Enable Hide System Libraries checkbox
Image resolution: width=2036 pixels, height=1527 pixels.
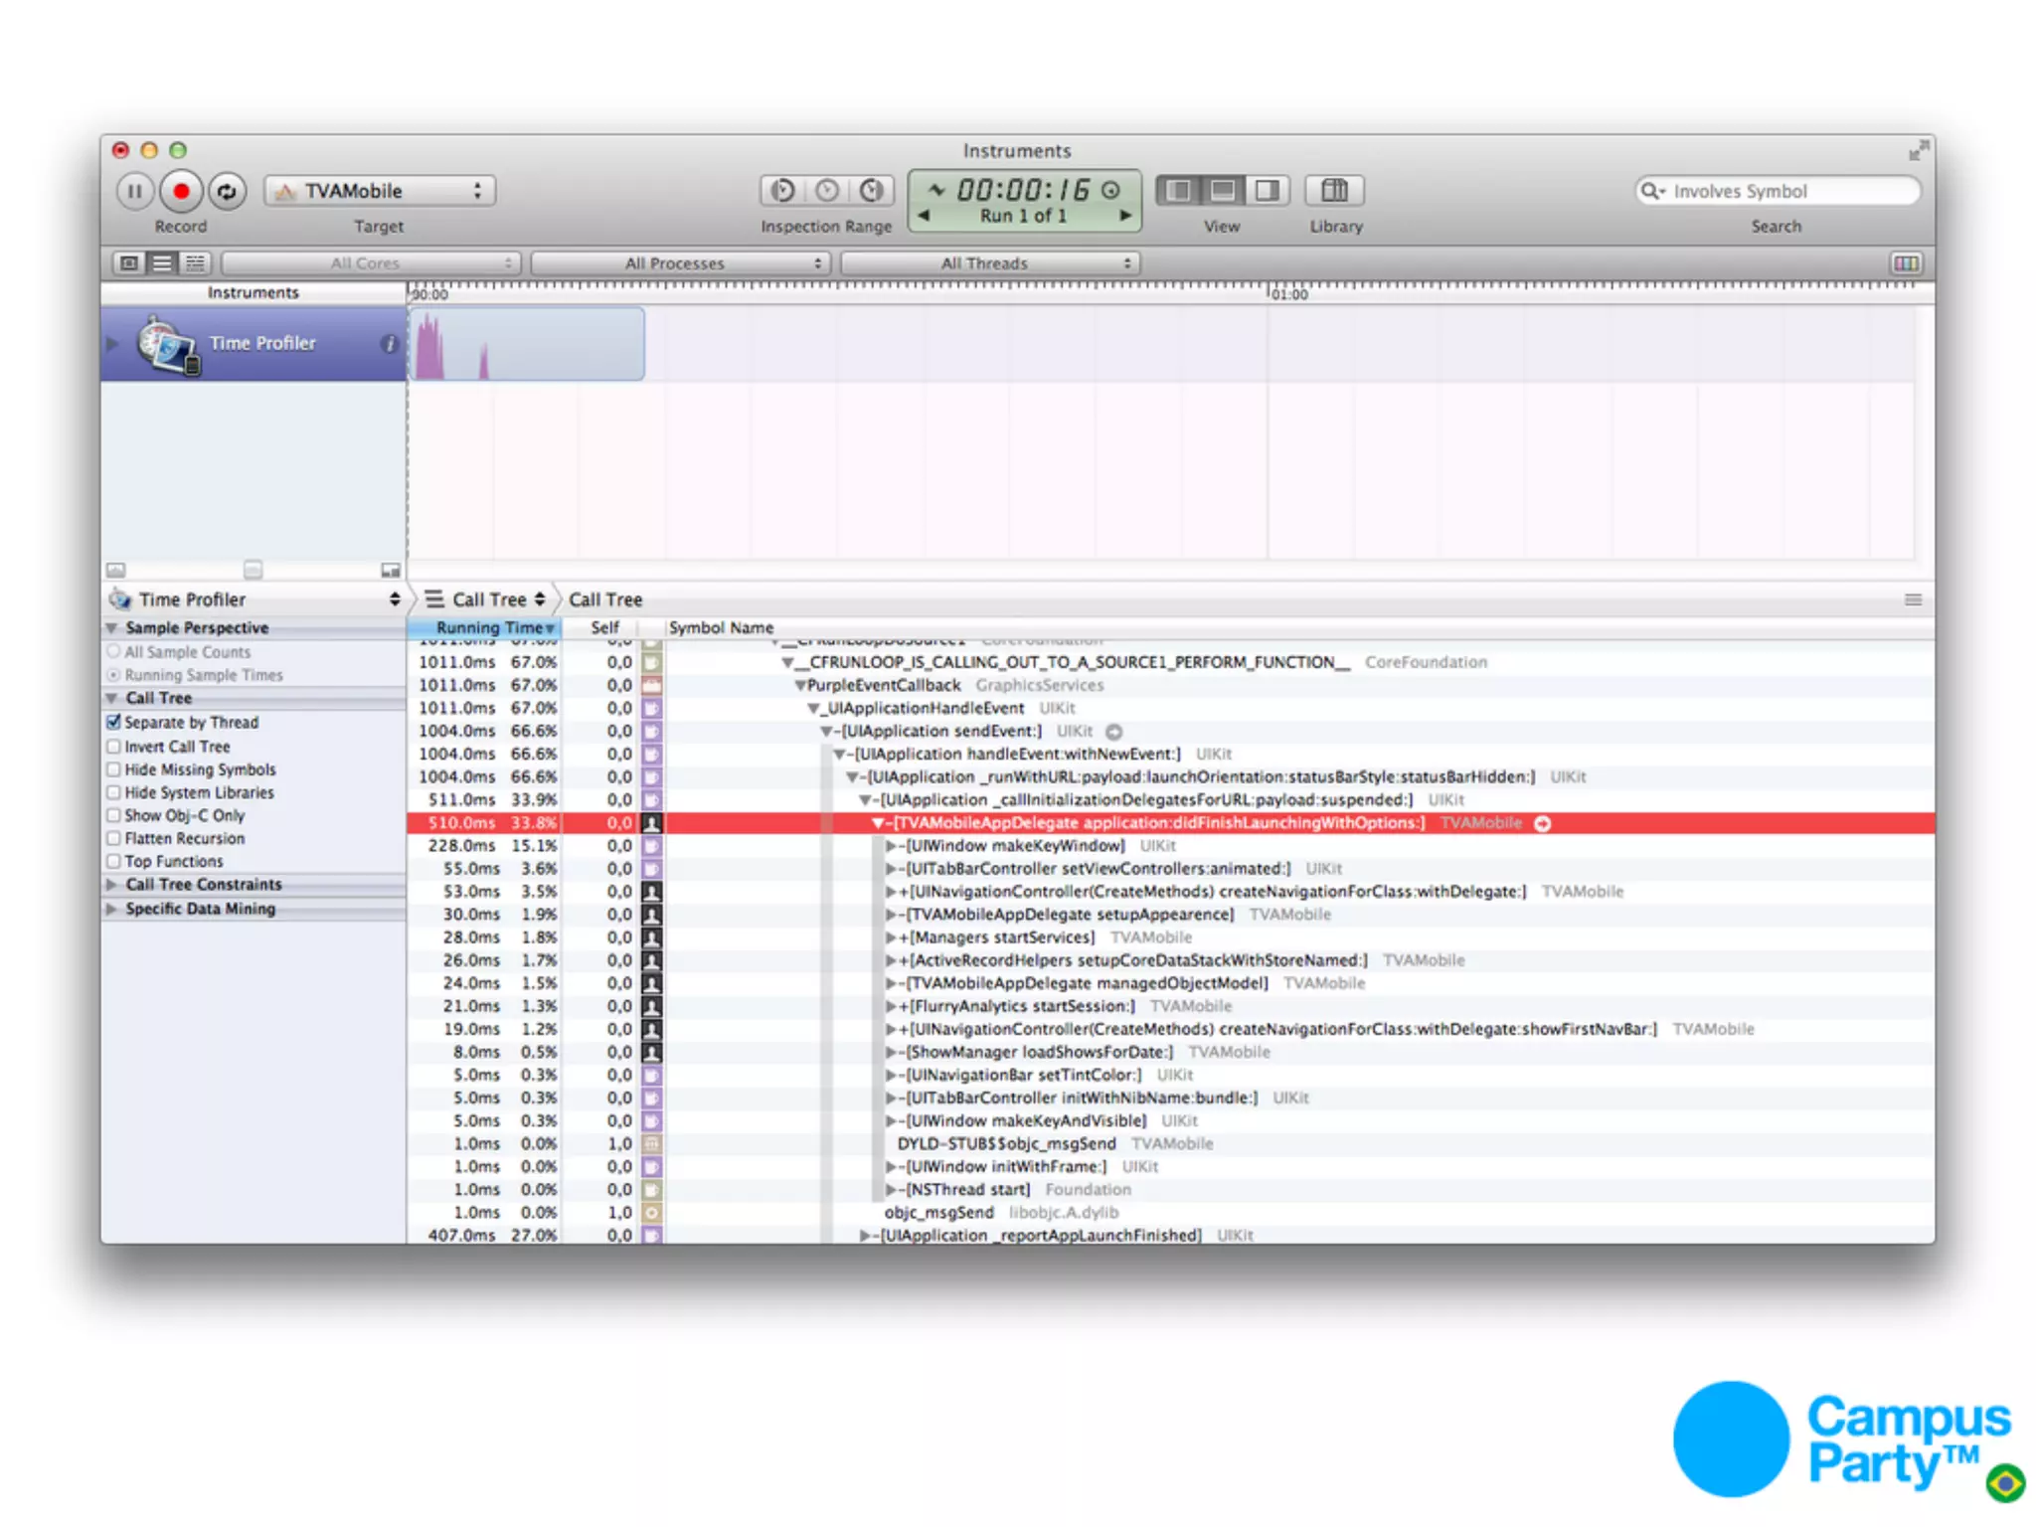[x=114, y=792]
